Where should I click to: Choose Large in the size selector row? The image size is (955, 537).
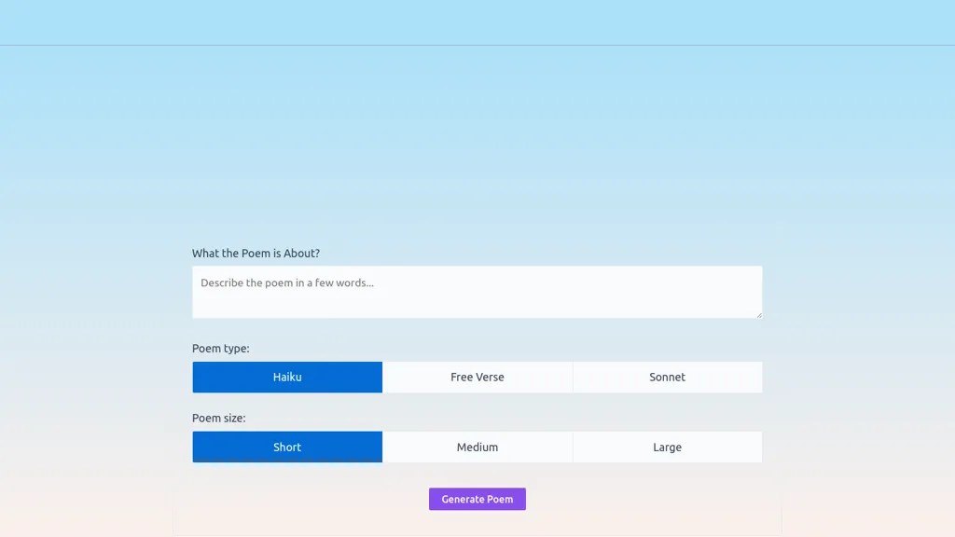click(667, 447)
